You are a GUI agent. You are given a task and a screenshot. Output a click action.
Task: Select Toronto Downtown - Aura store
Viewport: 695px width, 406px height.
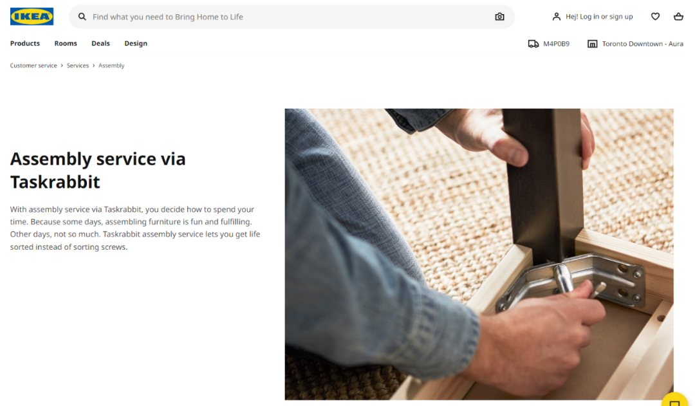pyautogui.click(x=642, y=44)
